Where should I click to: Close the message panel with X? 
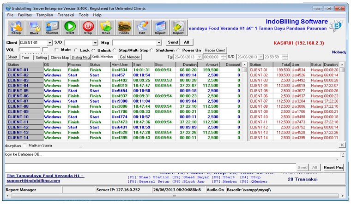click(x=342, y=145)
